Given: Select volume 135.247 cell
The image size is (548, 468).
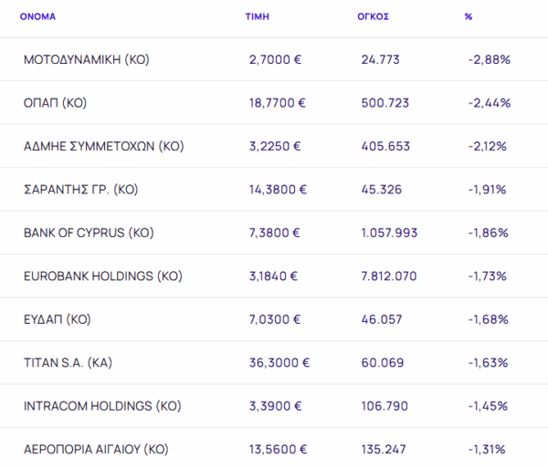Looking at the screenshot, I should click(x=384, y=449).
